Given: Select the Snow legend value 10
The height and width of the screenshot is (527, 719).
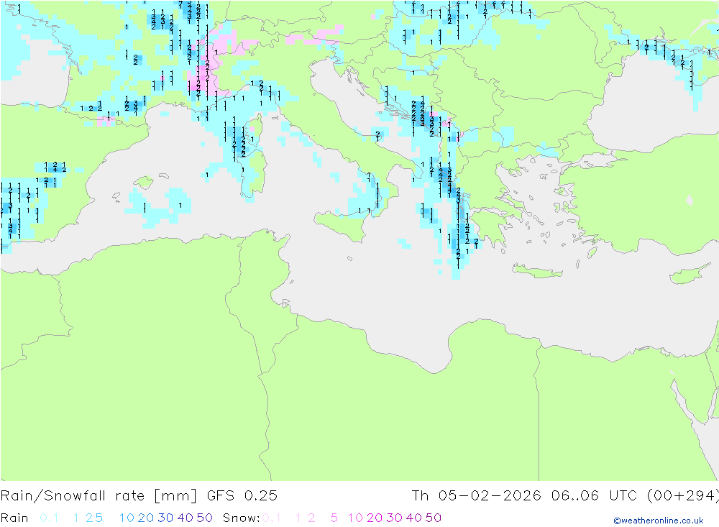Looking at the screenshot, I should [355, 518].
